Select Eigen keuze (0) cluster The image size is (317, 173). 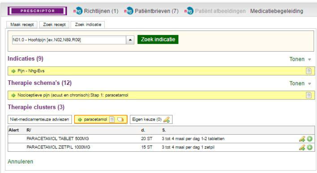pyautogui.click(x=151, y=119)
